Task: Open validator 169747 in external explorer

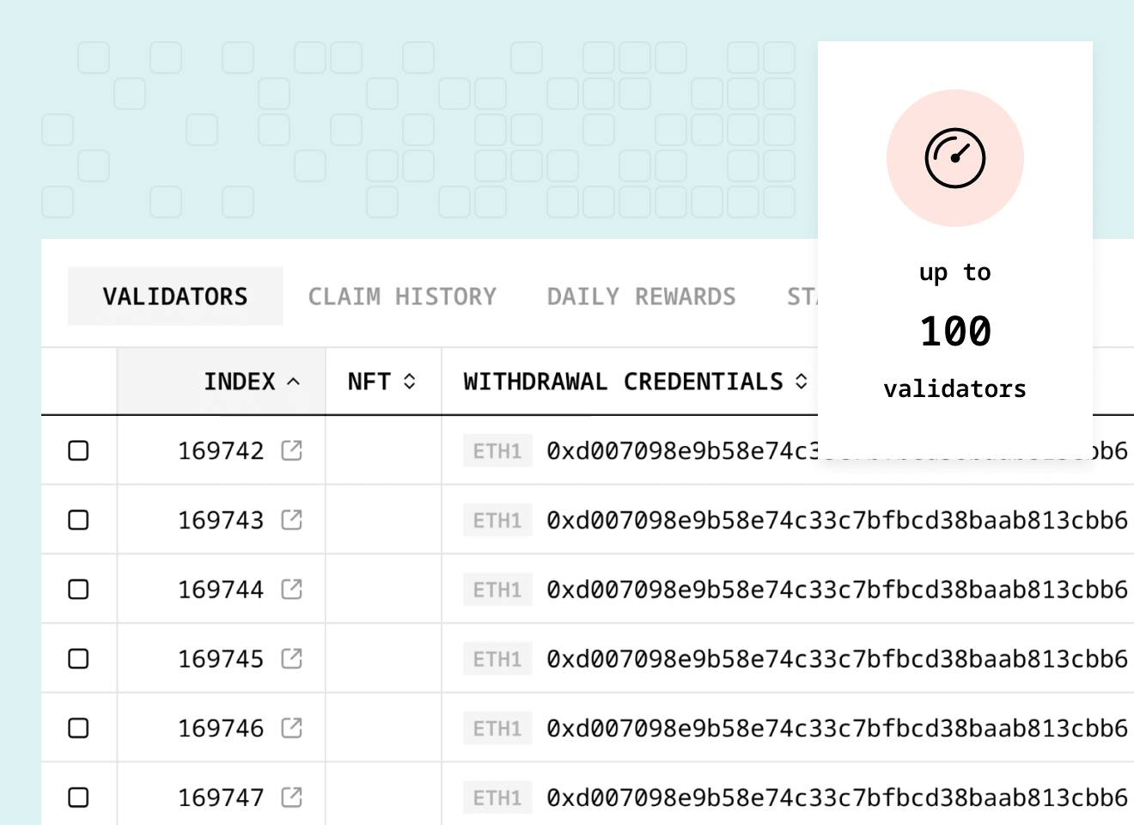Action: click(293, 797)
